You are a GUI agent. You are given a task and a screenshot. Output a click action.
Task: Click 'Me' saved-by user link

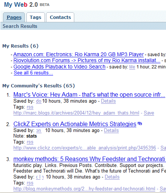point(132,67)
